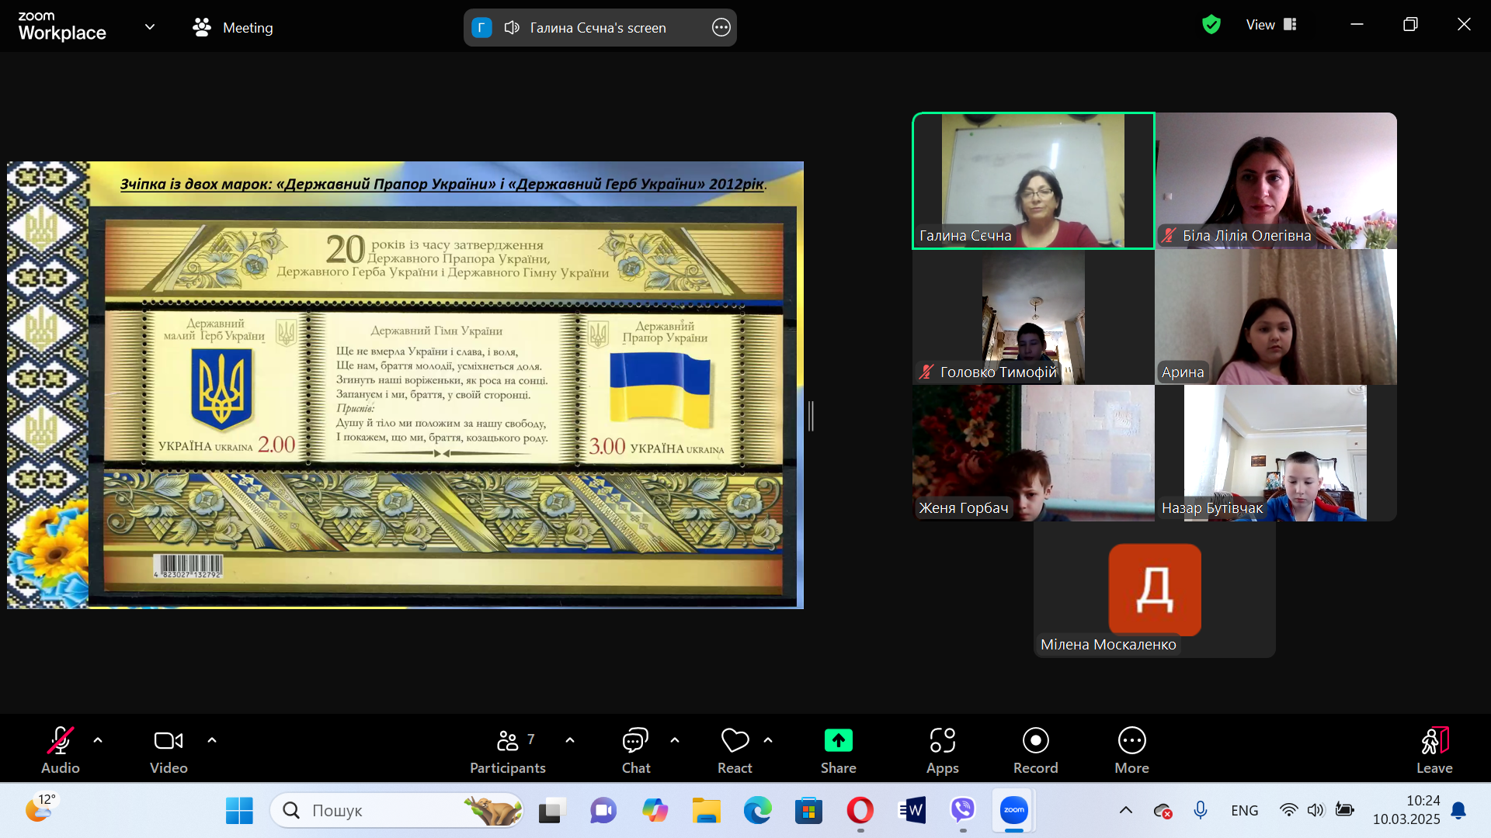Open Zoom Workplace dropdown chevron
Viewport: 1491px width, 838px height.
[150, 27]
